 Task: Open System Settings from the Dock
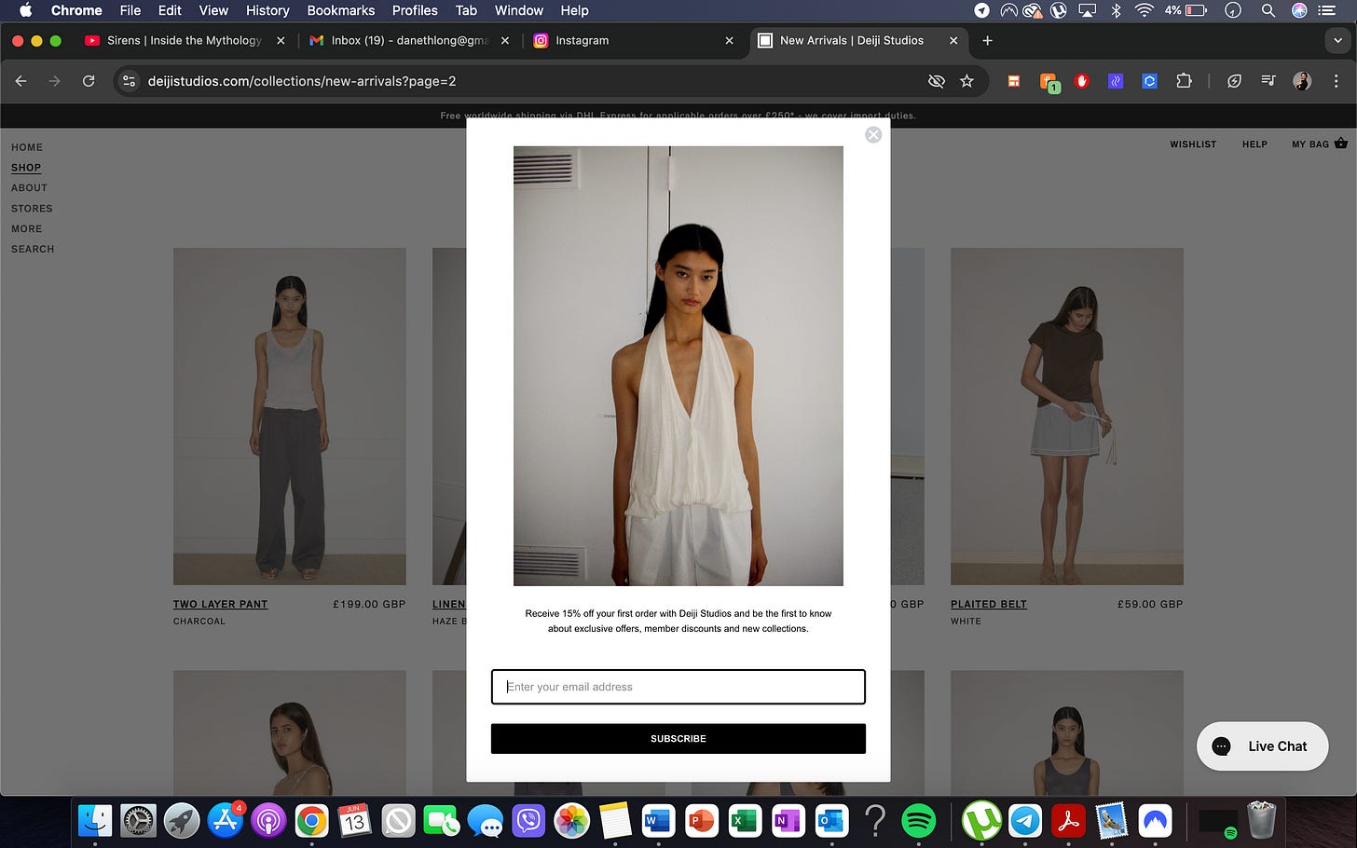[x=139, y=821]
